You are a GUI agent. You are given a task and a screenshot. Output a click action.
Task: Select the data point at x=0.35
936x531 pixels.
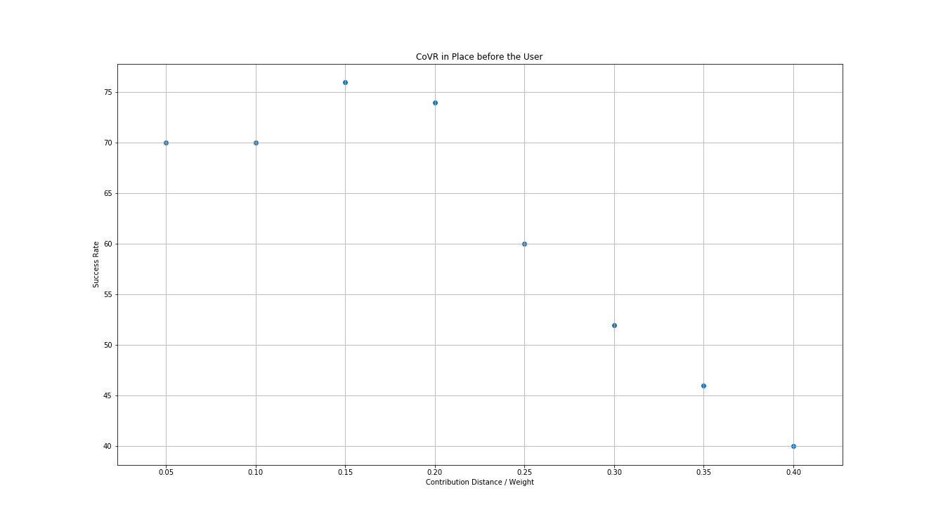703,386
